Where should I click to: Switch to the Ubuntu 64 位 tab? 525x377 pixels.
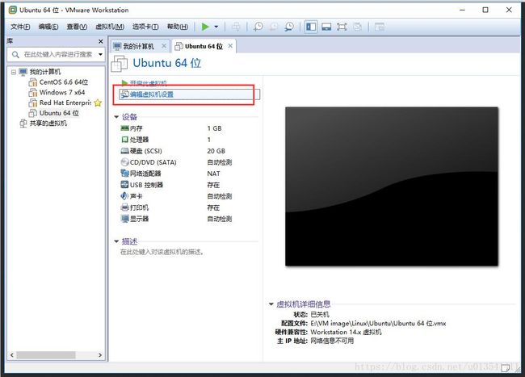tap(204, 46)
